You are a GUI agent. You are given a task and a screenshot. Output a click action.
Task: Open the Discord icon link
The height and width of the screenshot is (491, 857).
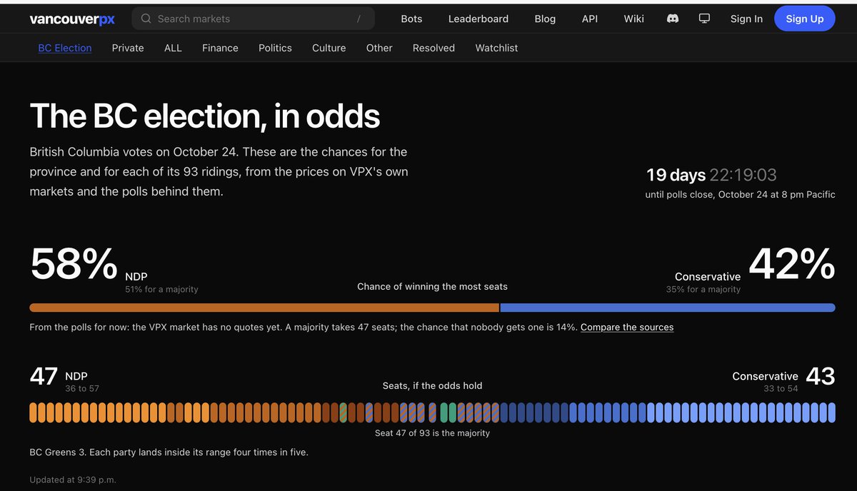coord(672,19)
